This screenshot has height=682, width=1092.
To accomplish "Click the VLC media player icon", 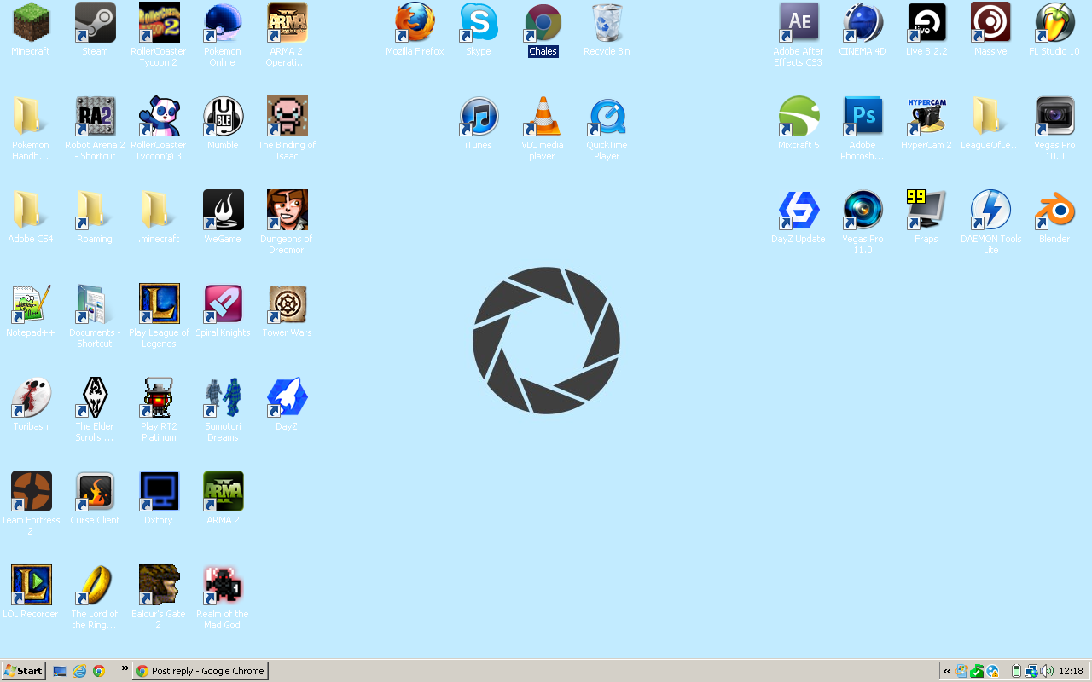I will coord(543,117).
